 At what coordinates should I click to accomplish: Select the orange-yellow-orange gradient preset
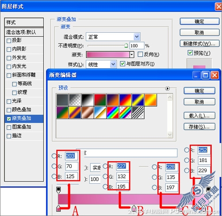151,100
